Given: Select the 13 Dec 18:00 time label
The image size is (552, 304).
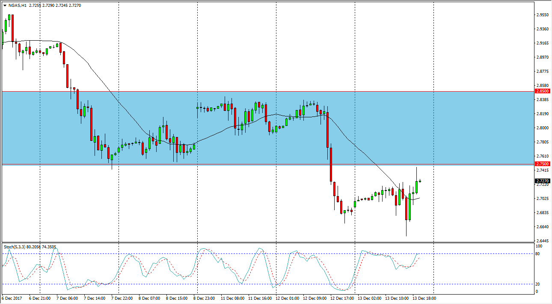Looking at the screenshot, I should coord(424,298).
